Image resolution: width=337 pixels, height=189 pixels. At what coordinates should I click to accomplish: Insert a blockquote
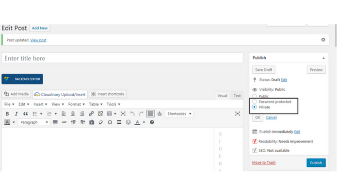(x=25, y=114)
